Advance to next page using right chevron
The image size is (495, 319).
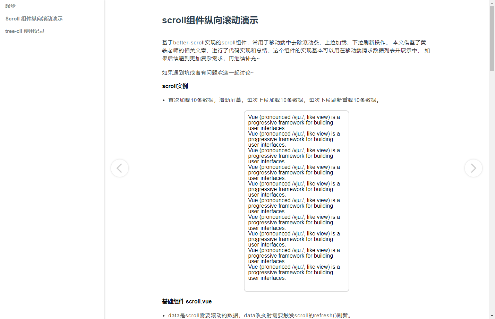click(473, 168)
